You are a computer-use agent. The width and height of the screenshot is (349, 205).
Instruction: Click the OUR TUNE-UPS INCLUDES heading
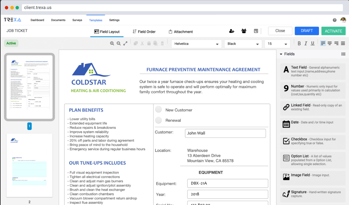point(97,163)
